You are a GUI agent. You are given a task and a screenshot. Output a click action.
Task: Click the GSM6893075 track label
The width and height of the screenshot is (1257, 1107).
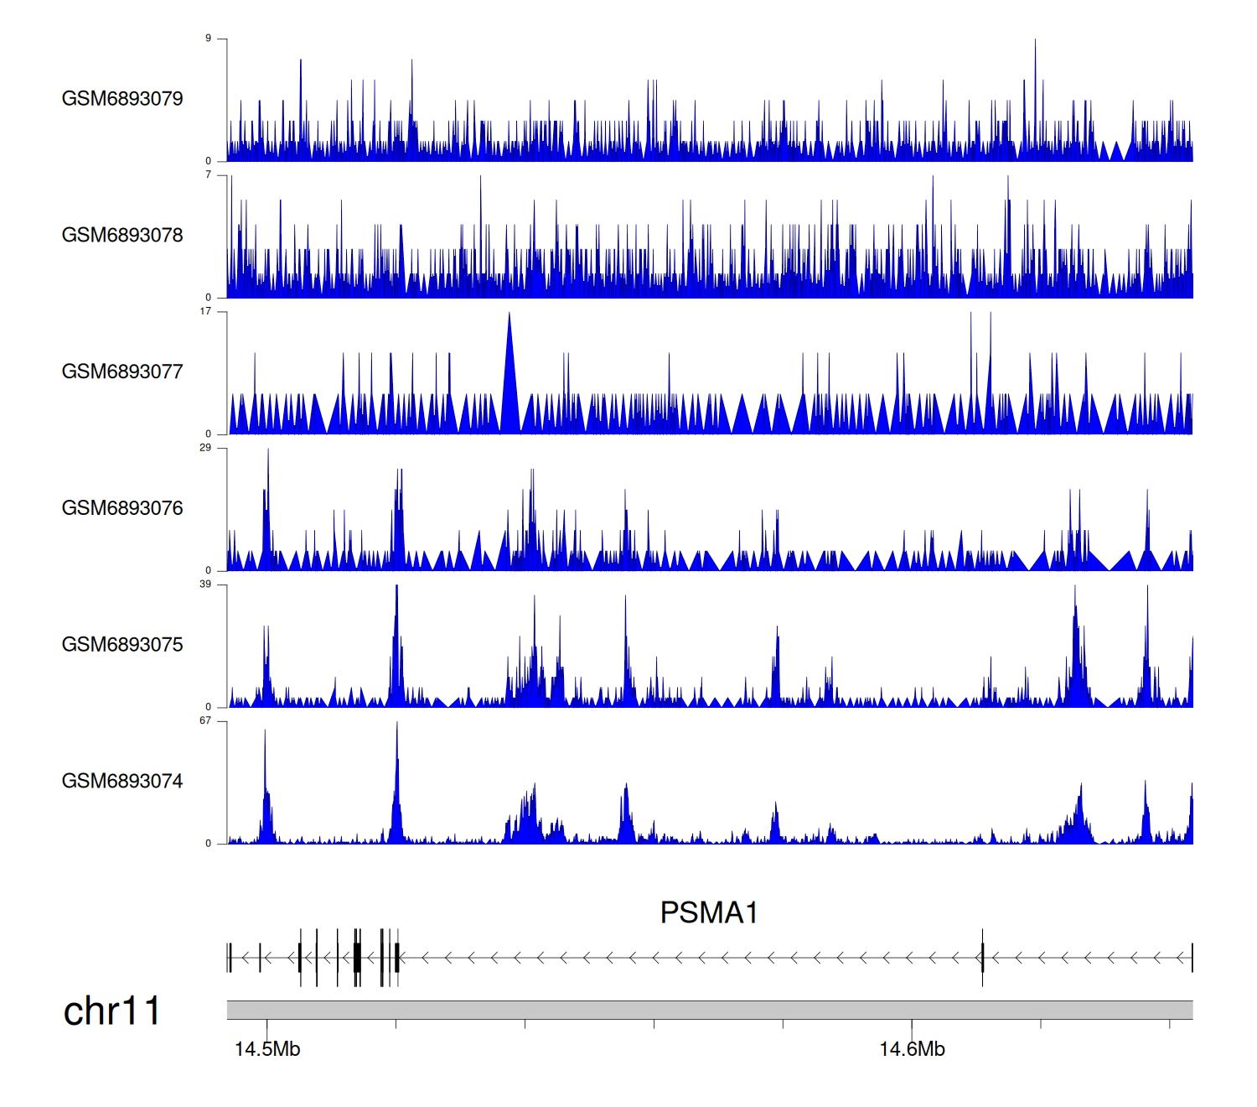click(x=122, y=645)
